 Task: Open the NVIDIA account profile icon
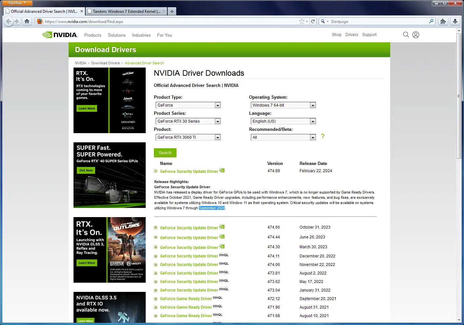416,35
